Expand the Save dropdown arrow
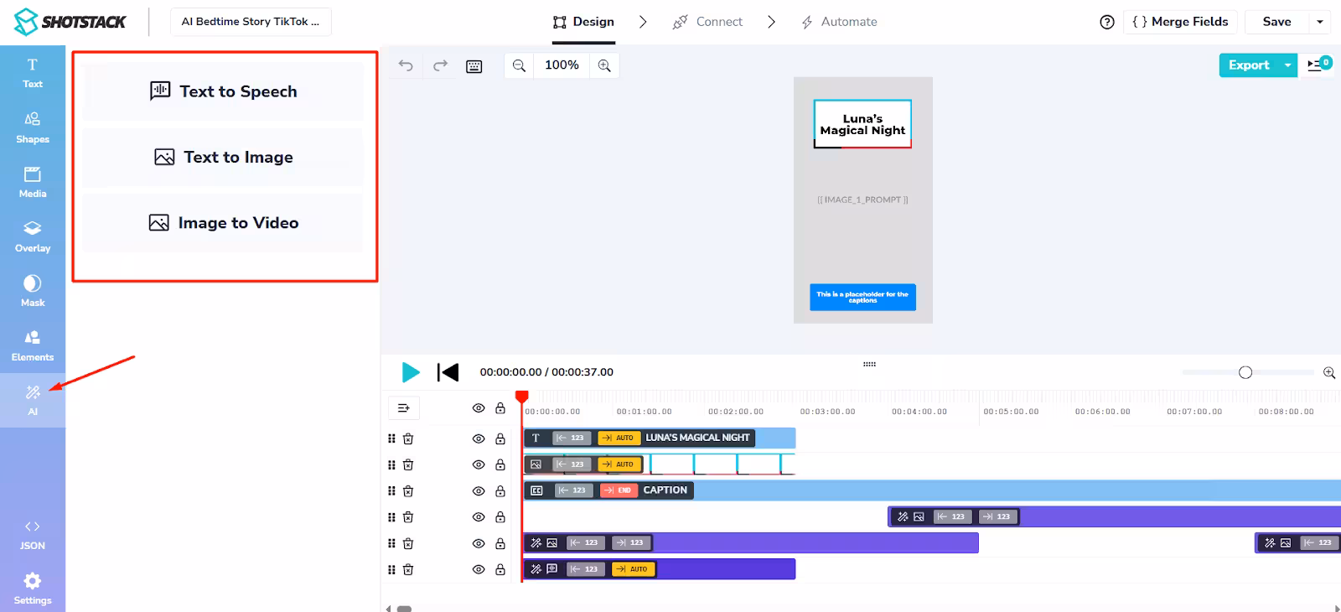 pyautogui.click(x=1320, y=22)
